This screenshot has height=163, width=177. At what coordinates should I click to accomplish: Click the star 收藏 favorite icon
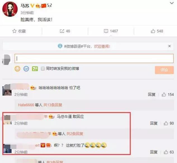point(14,31)
